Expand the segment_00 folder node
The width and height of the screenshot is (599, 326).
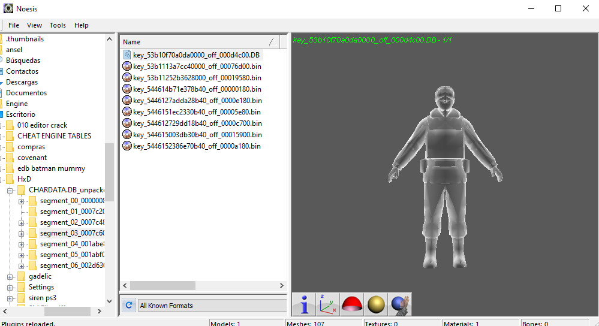click(x=22, y=201)
